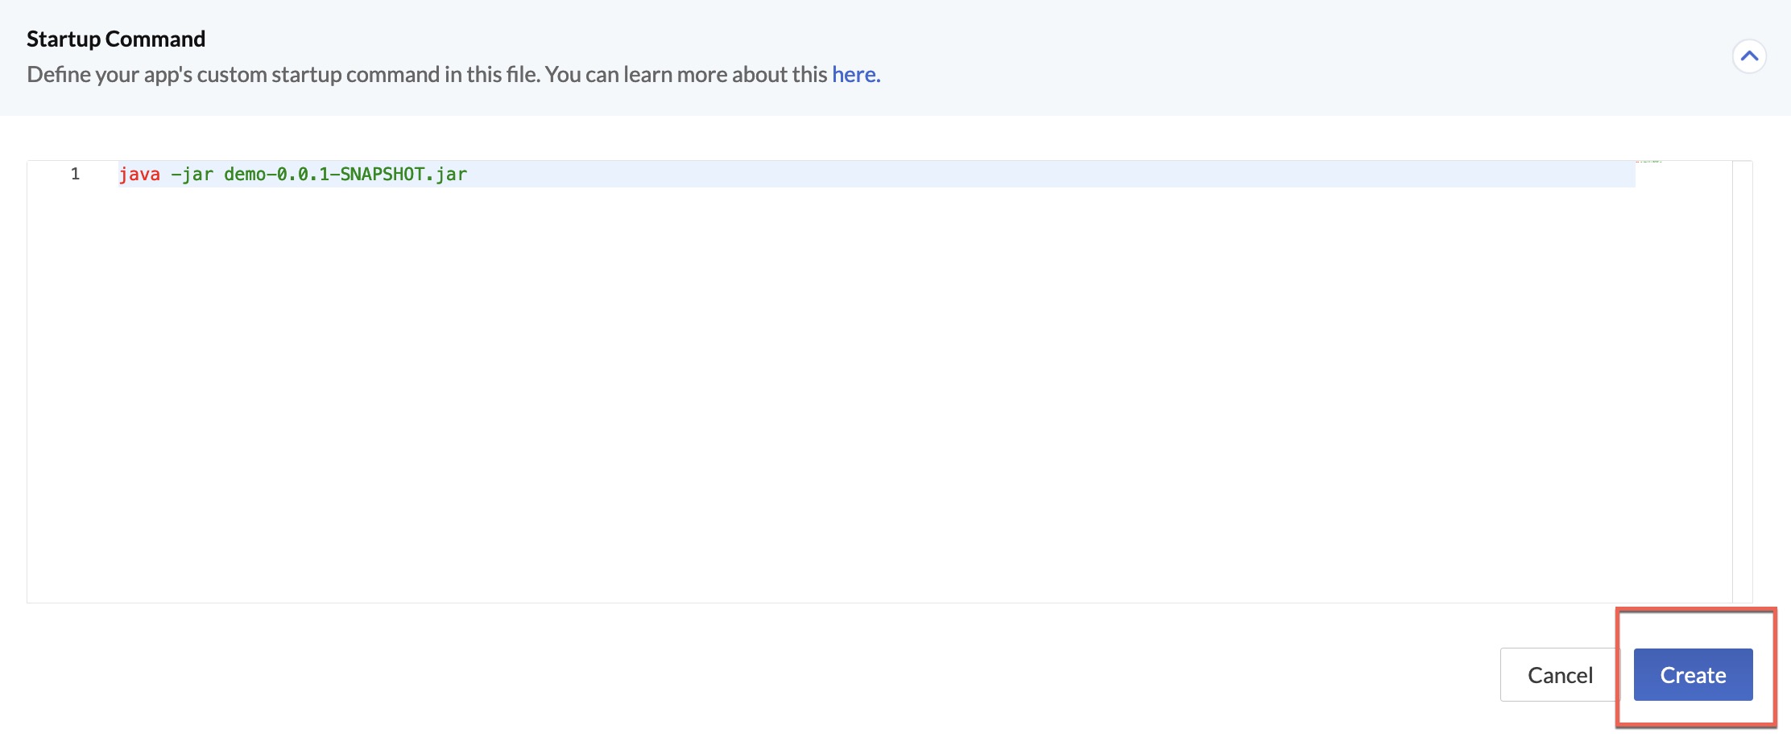Collapse the Startup Command section chevron
Viewport: 1791px width, 737px height.
coord(1749,56)
